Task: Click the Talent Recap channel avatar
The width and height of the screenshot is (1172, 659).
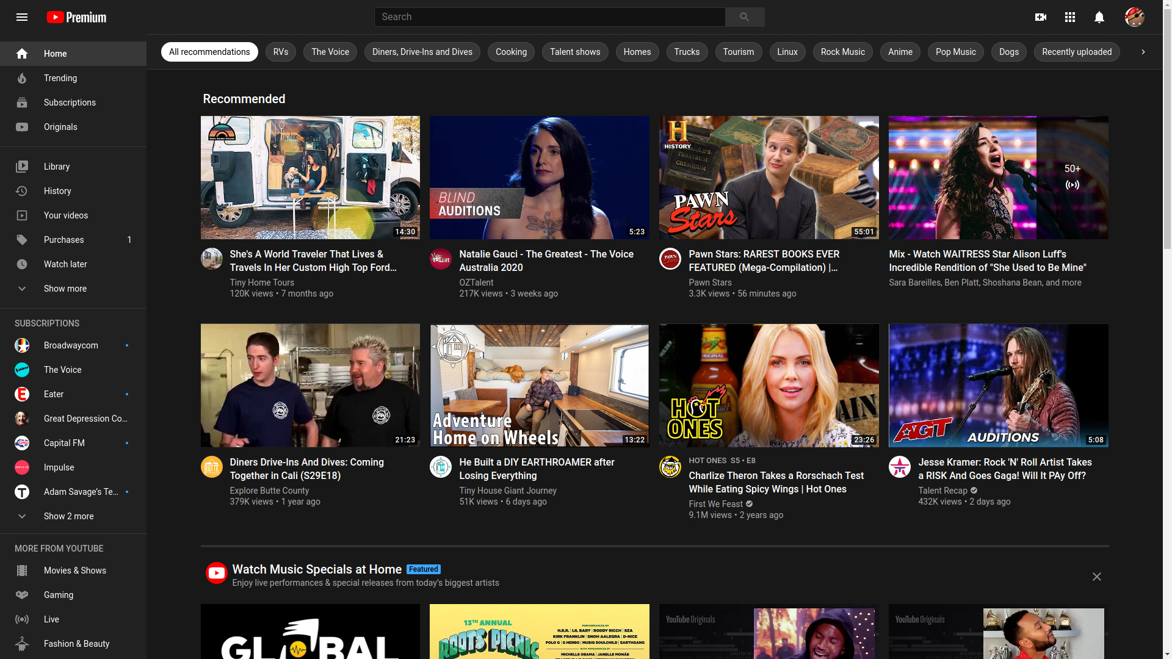Action: [900, 467]
